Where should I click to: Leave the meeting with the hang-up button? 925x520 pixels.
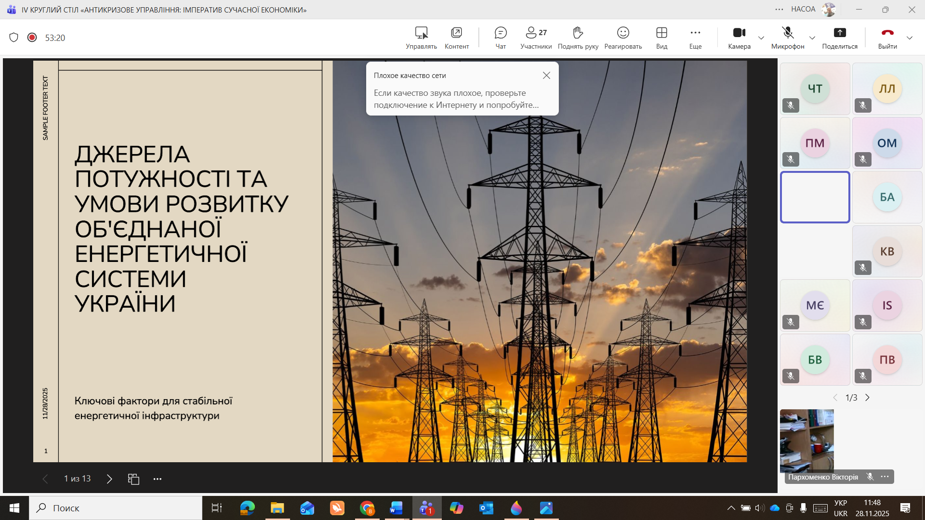click(x=887, y=38)
